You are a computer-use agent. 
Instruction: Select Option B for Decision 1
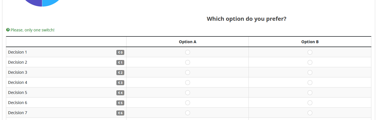pyautogui.click(x=310, y=52)
